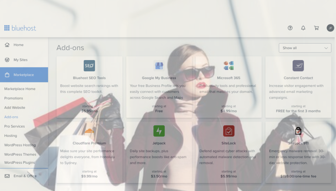
Task: Open the Pro Services submenu link
Action: pyautogui.click(x=14, y=126)
